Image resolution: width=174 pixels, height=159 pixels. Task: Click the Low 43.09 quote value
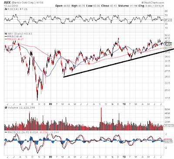point(93,6)
